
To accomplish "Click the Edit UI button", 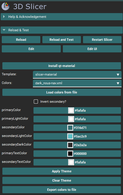I will [92, 49].
